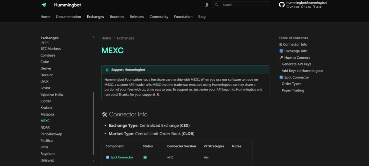Select Cube in sidebar
This screenshot has height=166, width=369.
click(x=44, y=62)
